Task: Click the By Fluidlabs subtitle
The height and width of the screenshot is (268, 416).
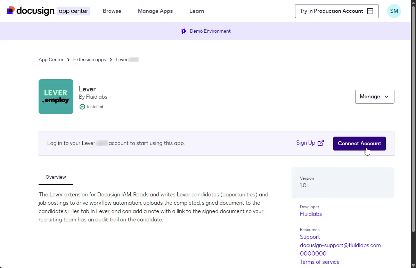Action: point(93,97)
